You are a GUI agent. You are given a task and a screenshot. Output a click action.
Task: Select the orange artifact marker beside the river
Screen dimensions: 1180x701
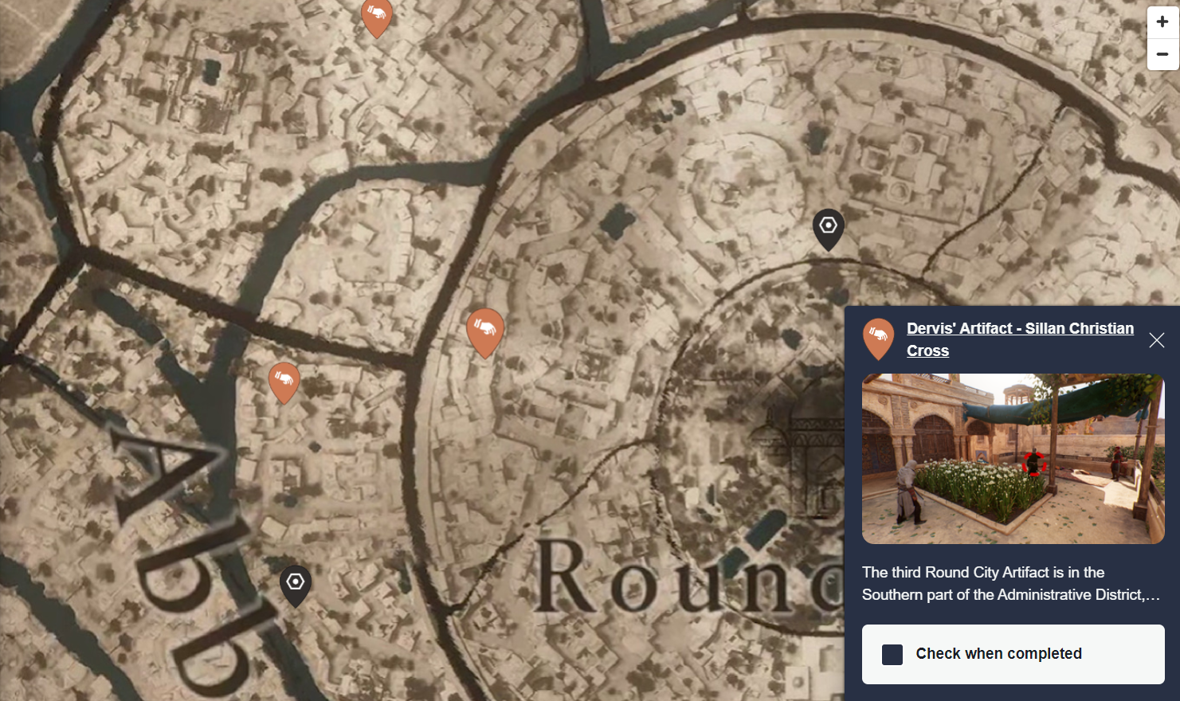(x=284, y=382)
